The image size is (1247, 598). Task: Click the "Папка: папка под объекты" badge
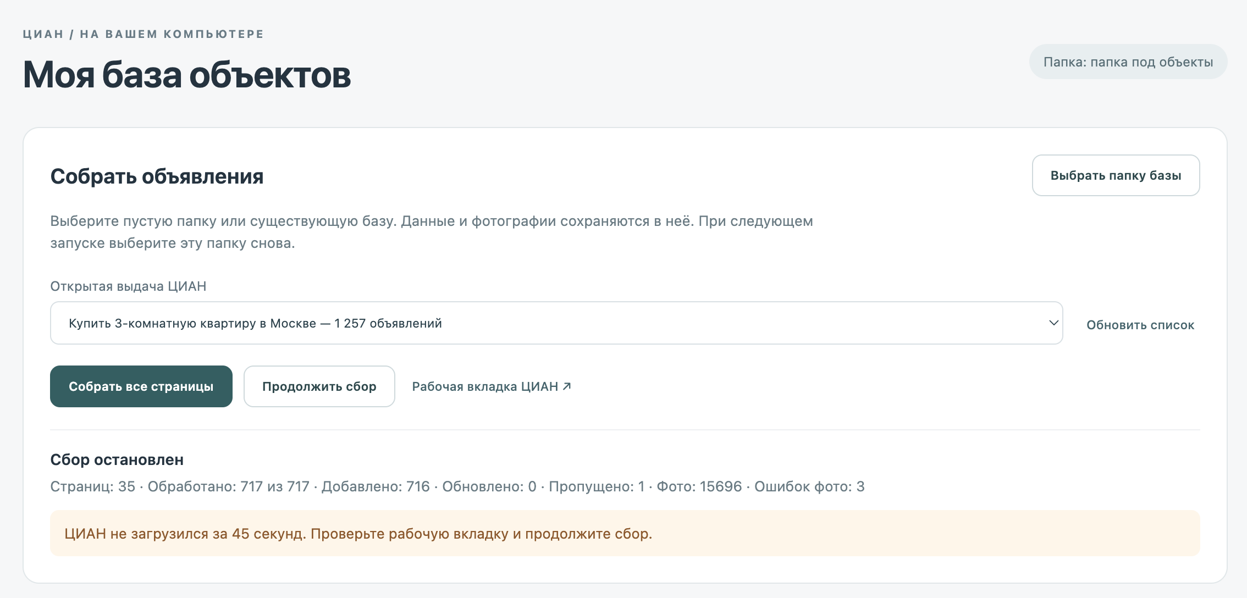1128,62
